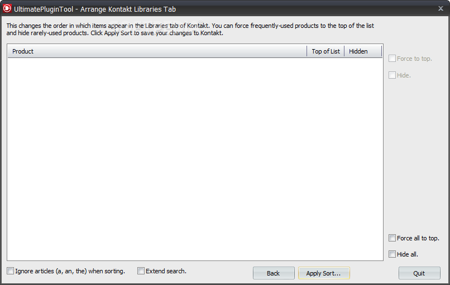Viewport: 450px width, 285px height.
Task: Go to previous screen with Back button
Action: (x=274, y=273)
